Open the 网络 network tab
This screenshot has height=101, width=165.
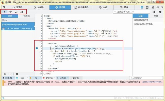pyautogui.click(x=124, y=7)
